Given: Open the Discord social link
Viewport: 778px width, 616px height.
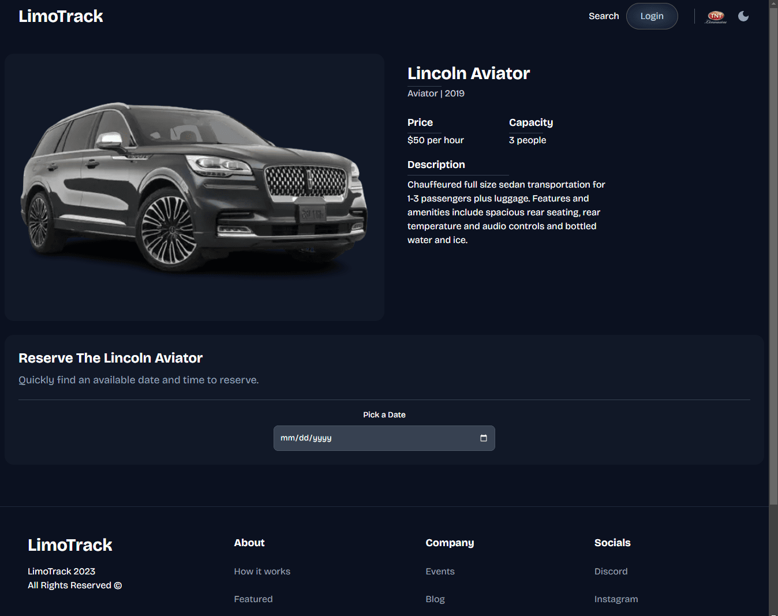Looking at the screenshot, I should tap(611, 572).
